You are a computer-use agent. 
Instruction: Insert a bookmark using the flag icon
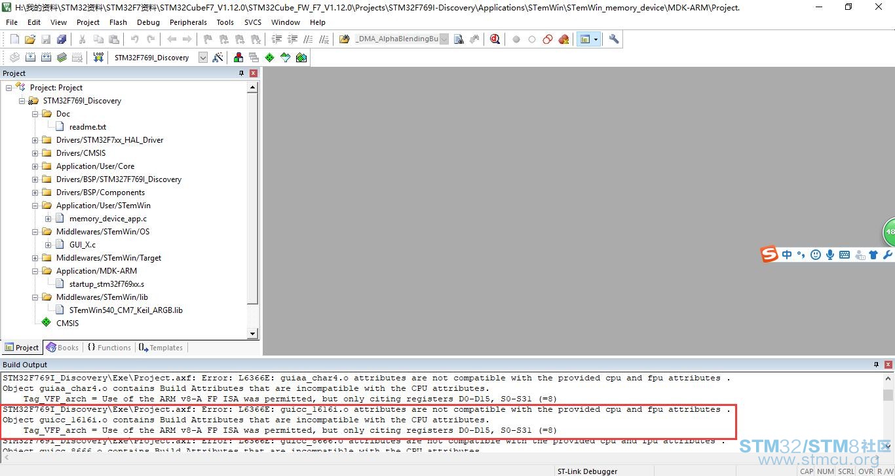pos(208,39)
